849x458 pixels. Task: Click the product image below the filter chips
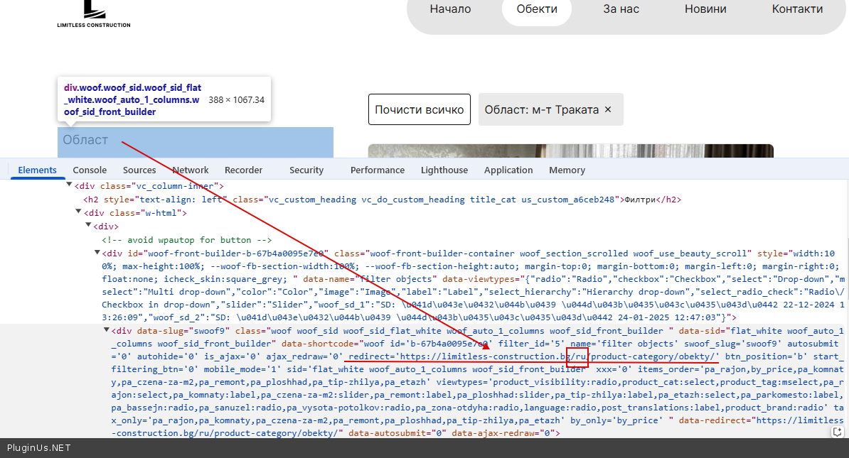coord(570,151)
